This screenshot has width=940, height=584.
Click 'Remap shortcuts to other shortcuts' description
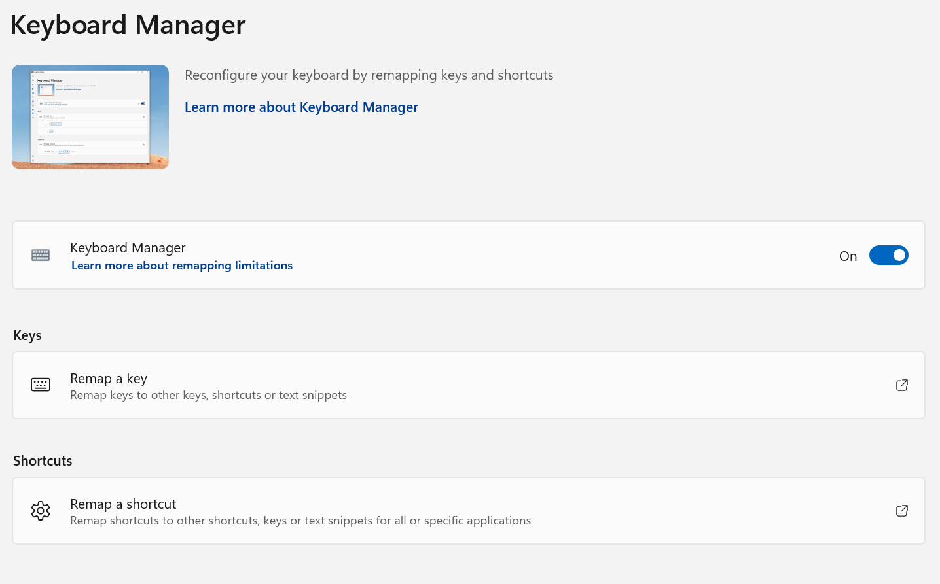point(300,521)
